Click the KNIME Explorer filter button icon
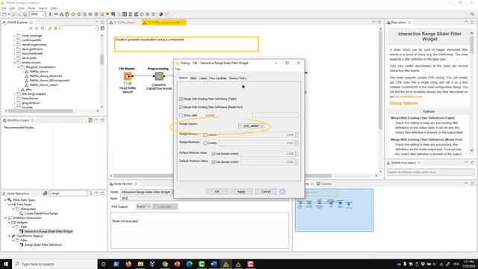 pyautogui.click(x=102, y=28)
